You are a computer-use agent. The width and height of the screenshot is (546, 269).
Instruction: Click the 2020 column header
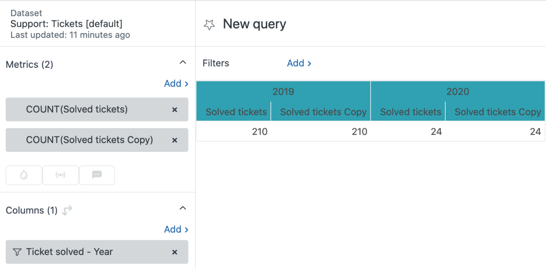[458, 92]
